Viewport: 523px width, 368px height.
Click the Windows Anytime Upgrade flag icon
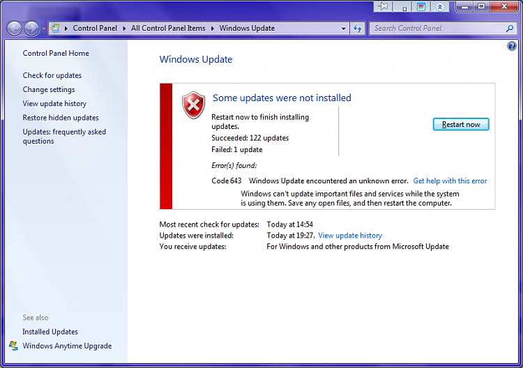[14, 346]
